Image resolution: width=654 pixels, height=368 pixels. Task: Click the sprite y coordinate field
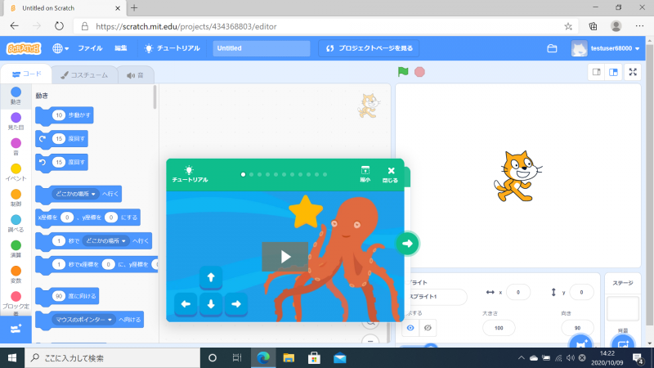[581, 293]
